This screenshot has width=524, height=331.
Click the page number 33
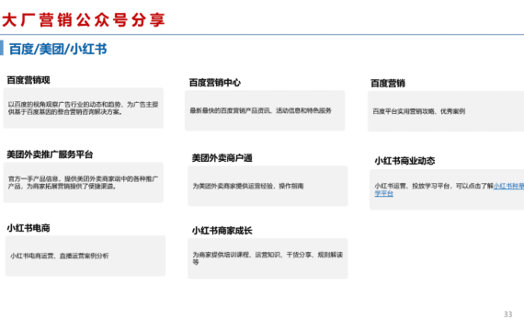tap(508, 314)
